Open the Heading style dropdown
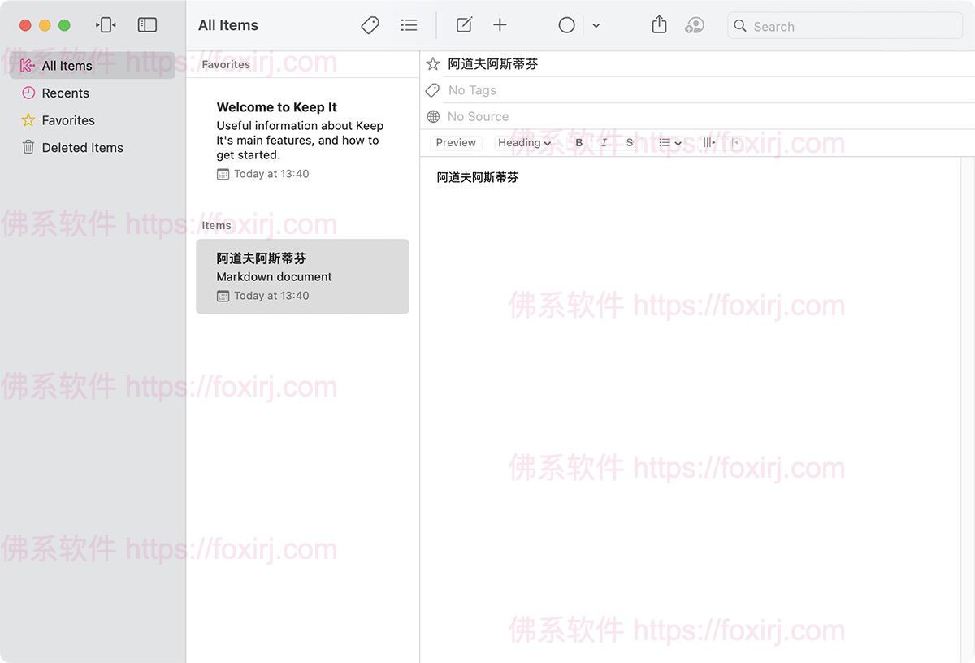This screenshot has width=975, height=663. 524,142
